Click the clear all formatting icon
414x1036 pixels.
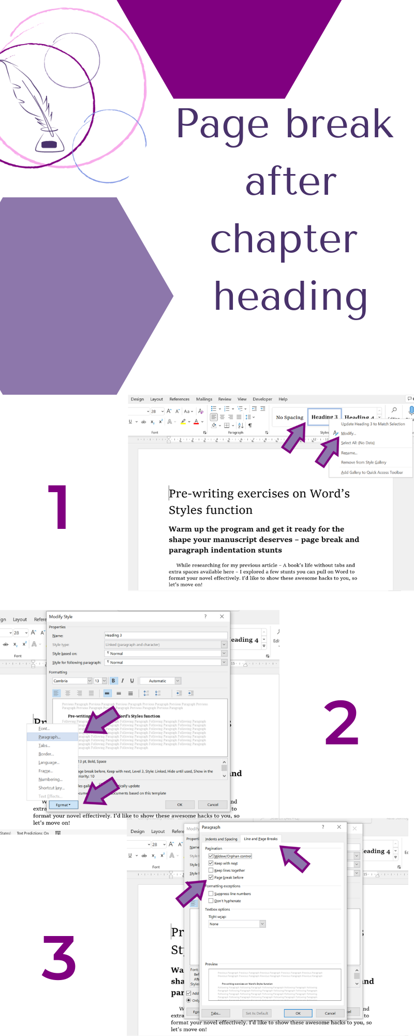[201, 411]
